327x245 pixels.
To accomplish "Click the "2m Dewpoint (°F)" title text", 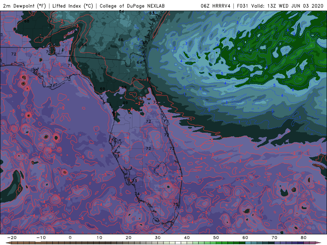I will click(x=24, y=6).
